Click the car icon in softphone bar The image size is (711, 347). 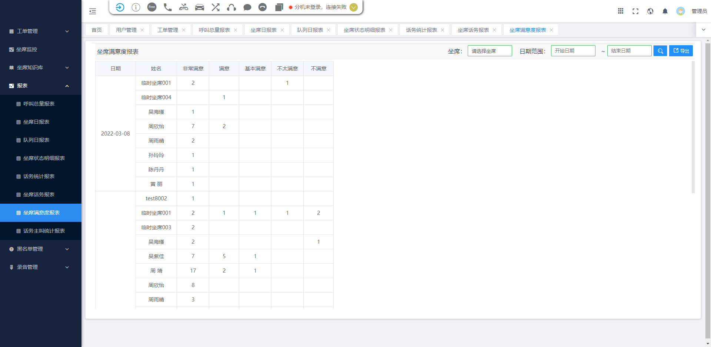coord(200,7)
